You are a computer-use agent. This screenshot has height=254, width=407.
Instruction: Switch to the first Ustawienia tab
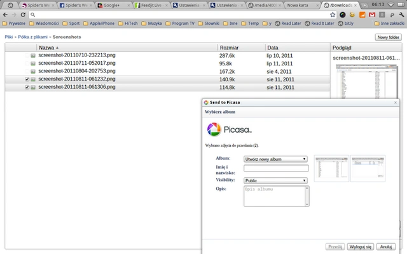point(189,5)
